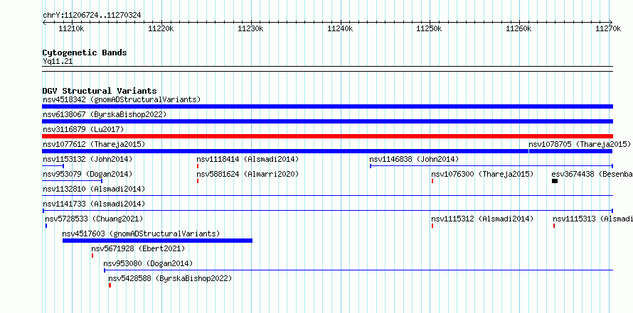Screen dimensions: 633x313
Task: Click the 11270k ruler tick label
Action: click(x=608, y=28)
